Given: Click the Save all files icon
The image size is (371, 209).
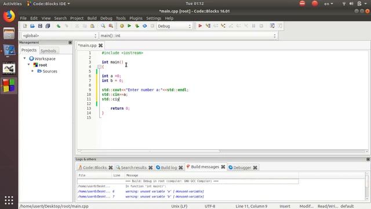Looking at the screenshot, I should pos(48,26).
